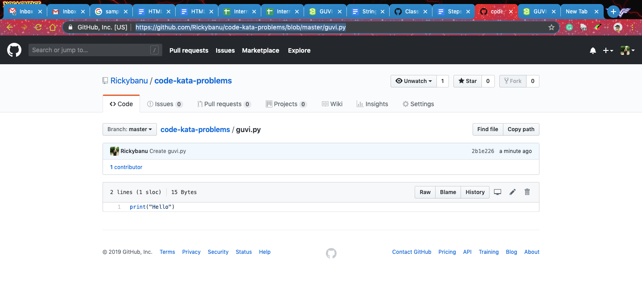Open GitHub home via Octocat logo
642x302 pixels.
pos(14,50)
